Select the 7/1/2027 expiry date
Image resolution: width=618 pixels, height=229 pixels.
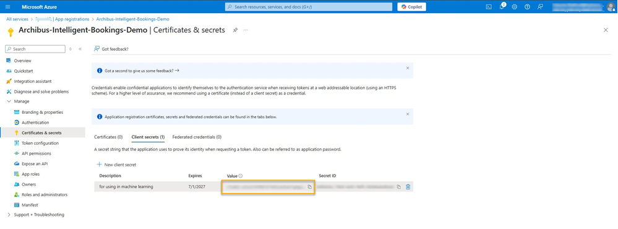pos(196,186)
